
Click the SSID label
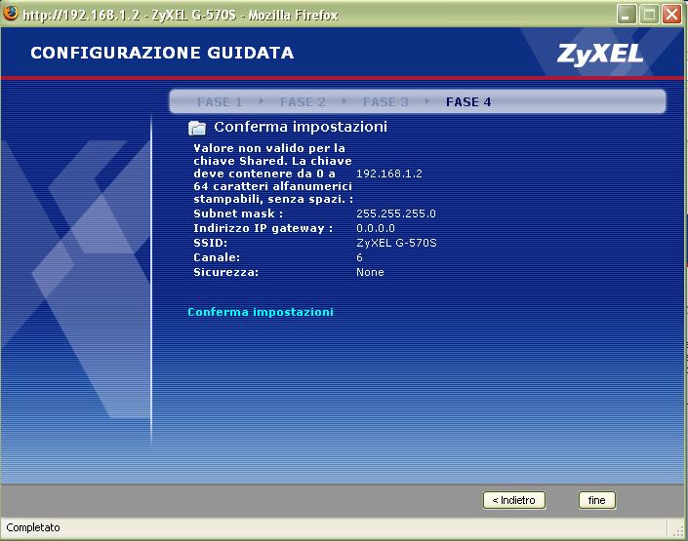210,243
